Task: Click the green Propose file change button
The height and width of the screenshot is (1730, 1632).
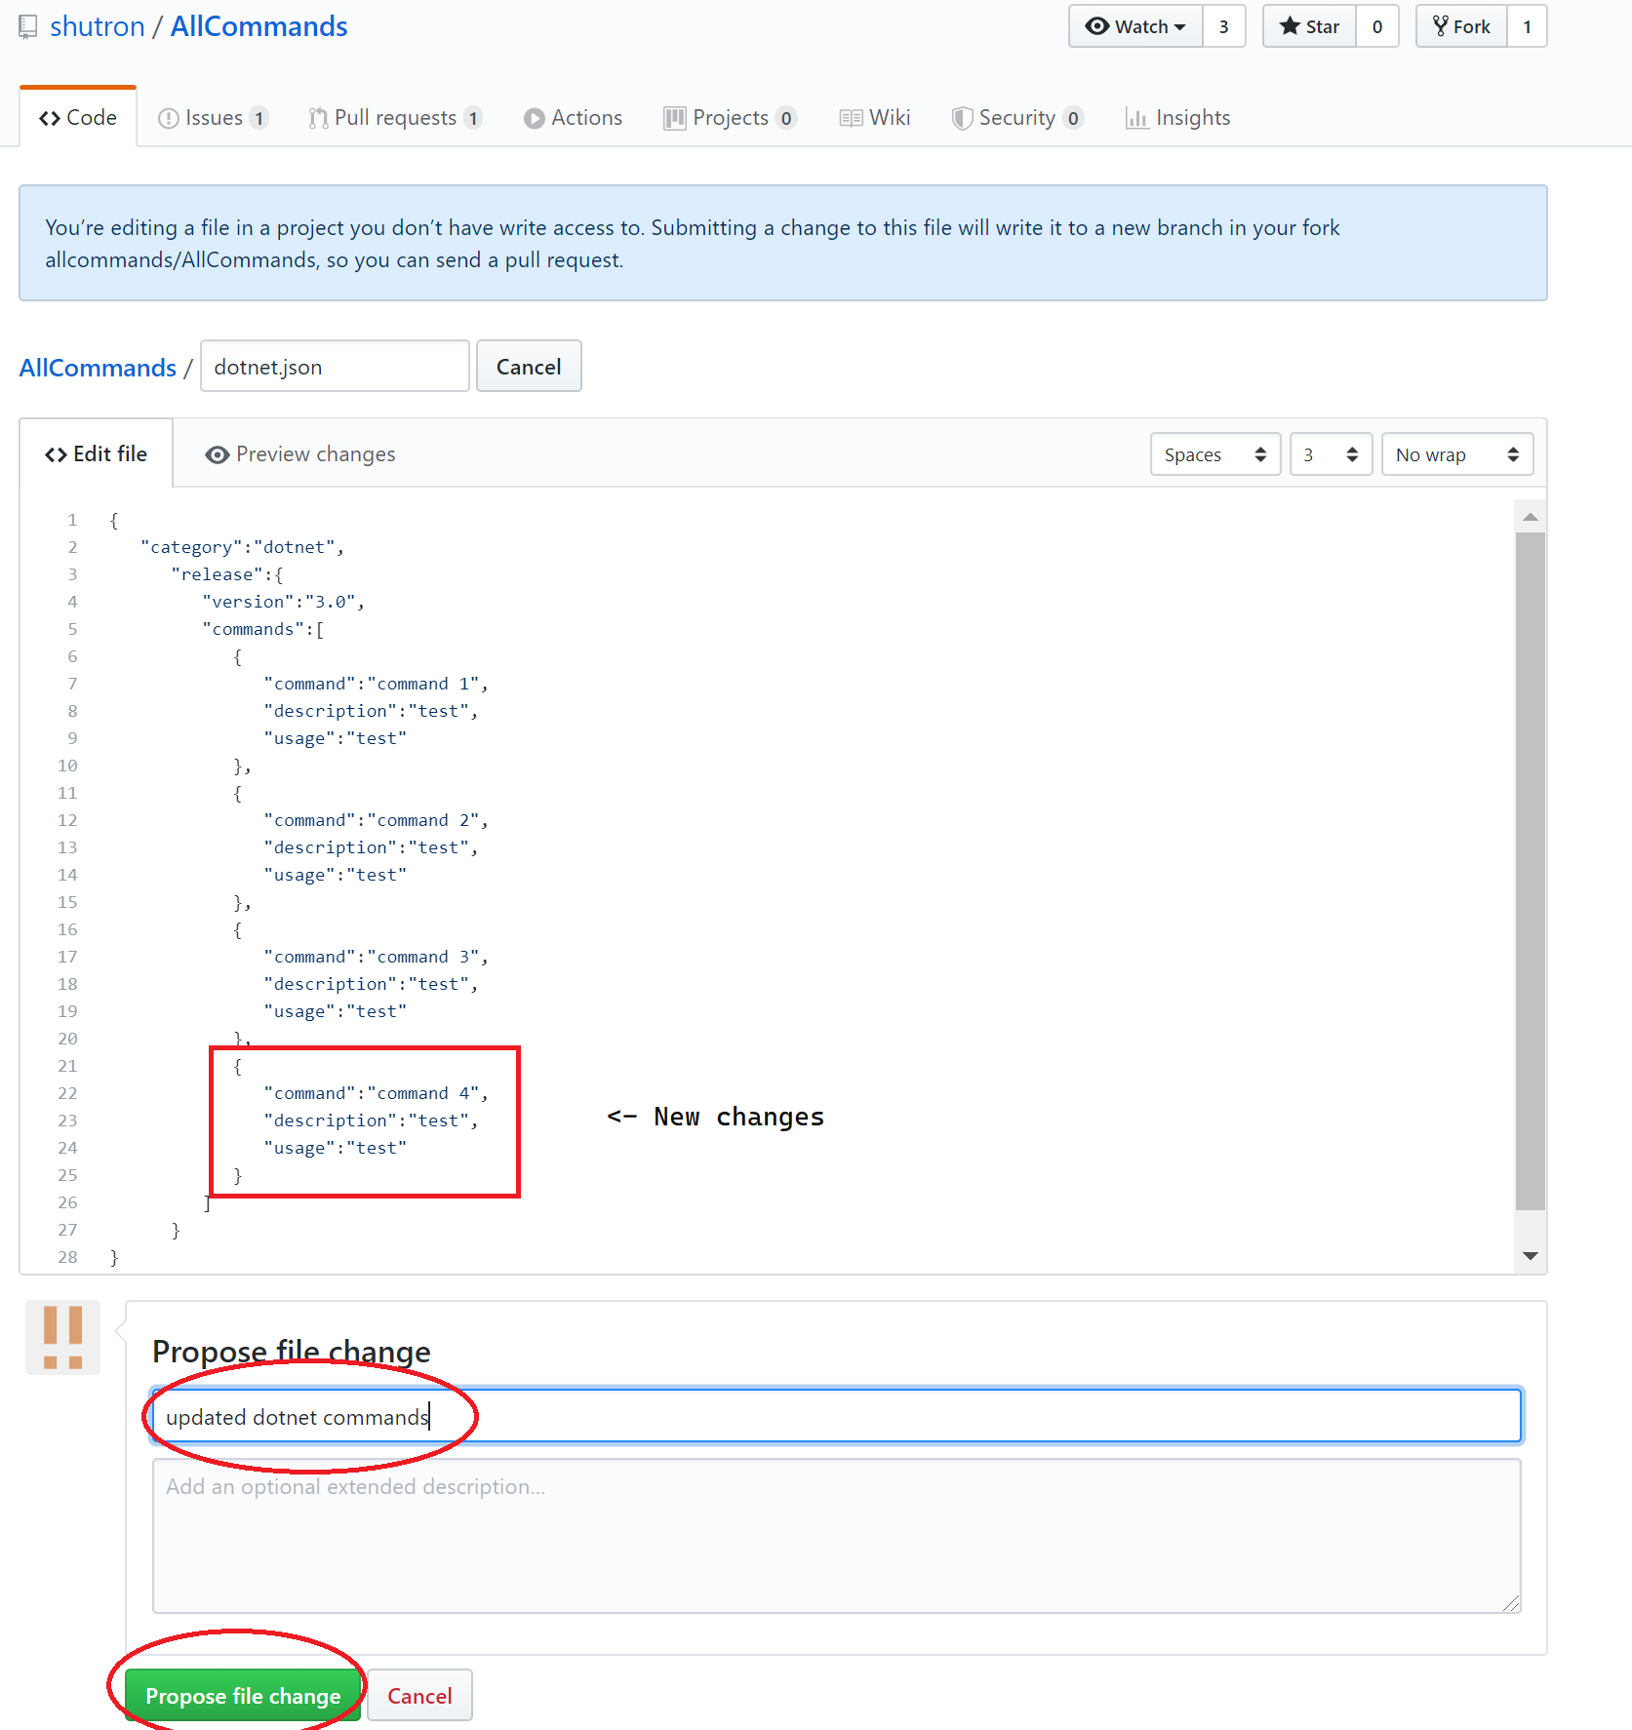Action: tap(243, 1696)
